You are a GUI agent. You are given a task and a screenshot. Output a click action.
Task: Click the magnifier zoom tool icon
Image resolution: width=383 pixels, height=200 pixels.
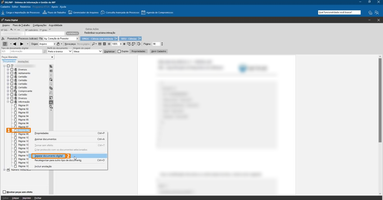(93, 44)
